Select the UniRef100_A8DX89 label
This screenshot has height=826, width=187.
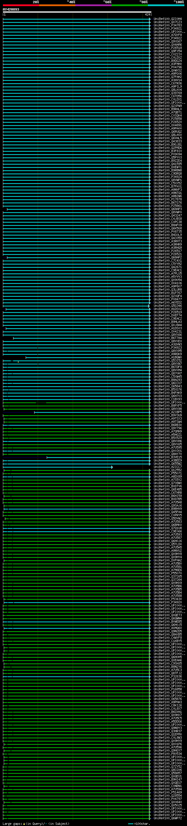[x=168, y=476]
